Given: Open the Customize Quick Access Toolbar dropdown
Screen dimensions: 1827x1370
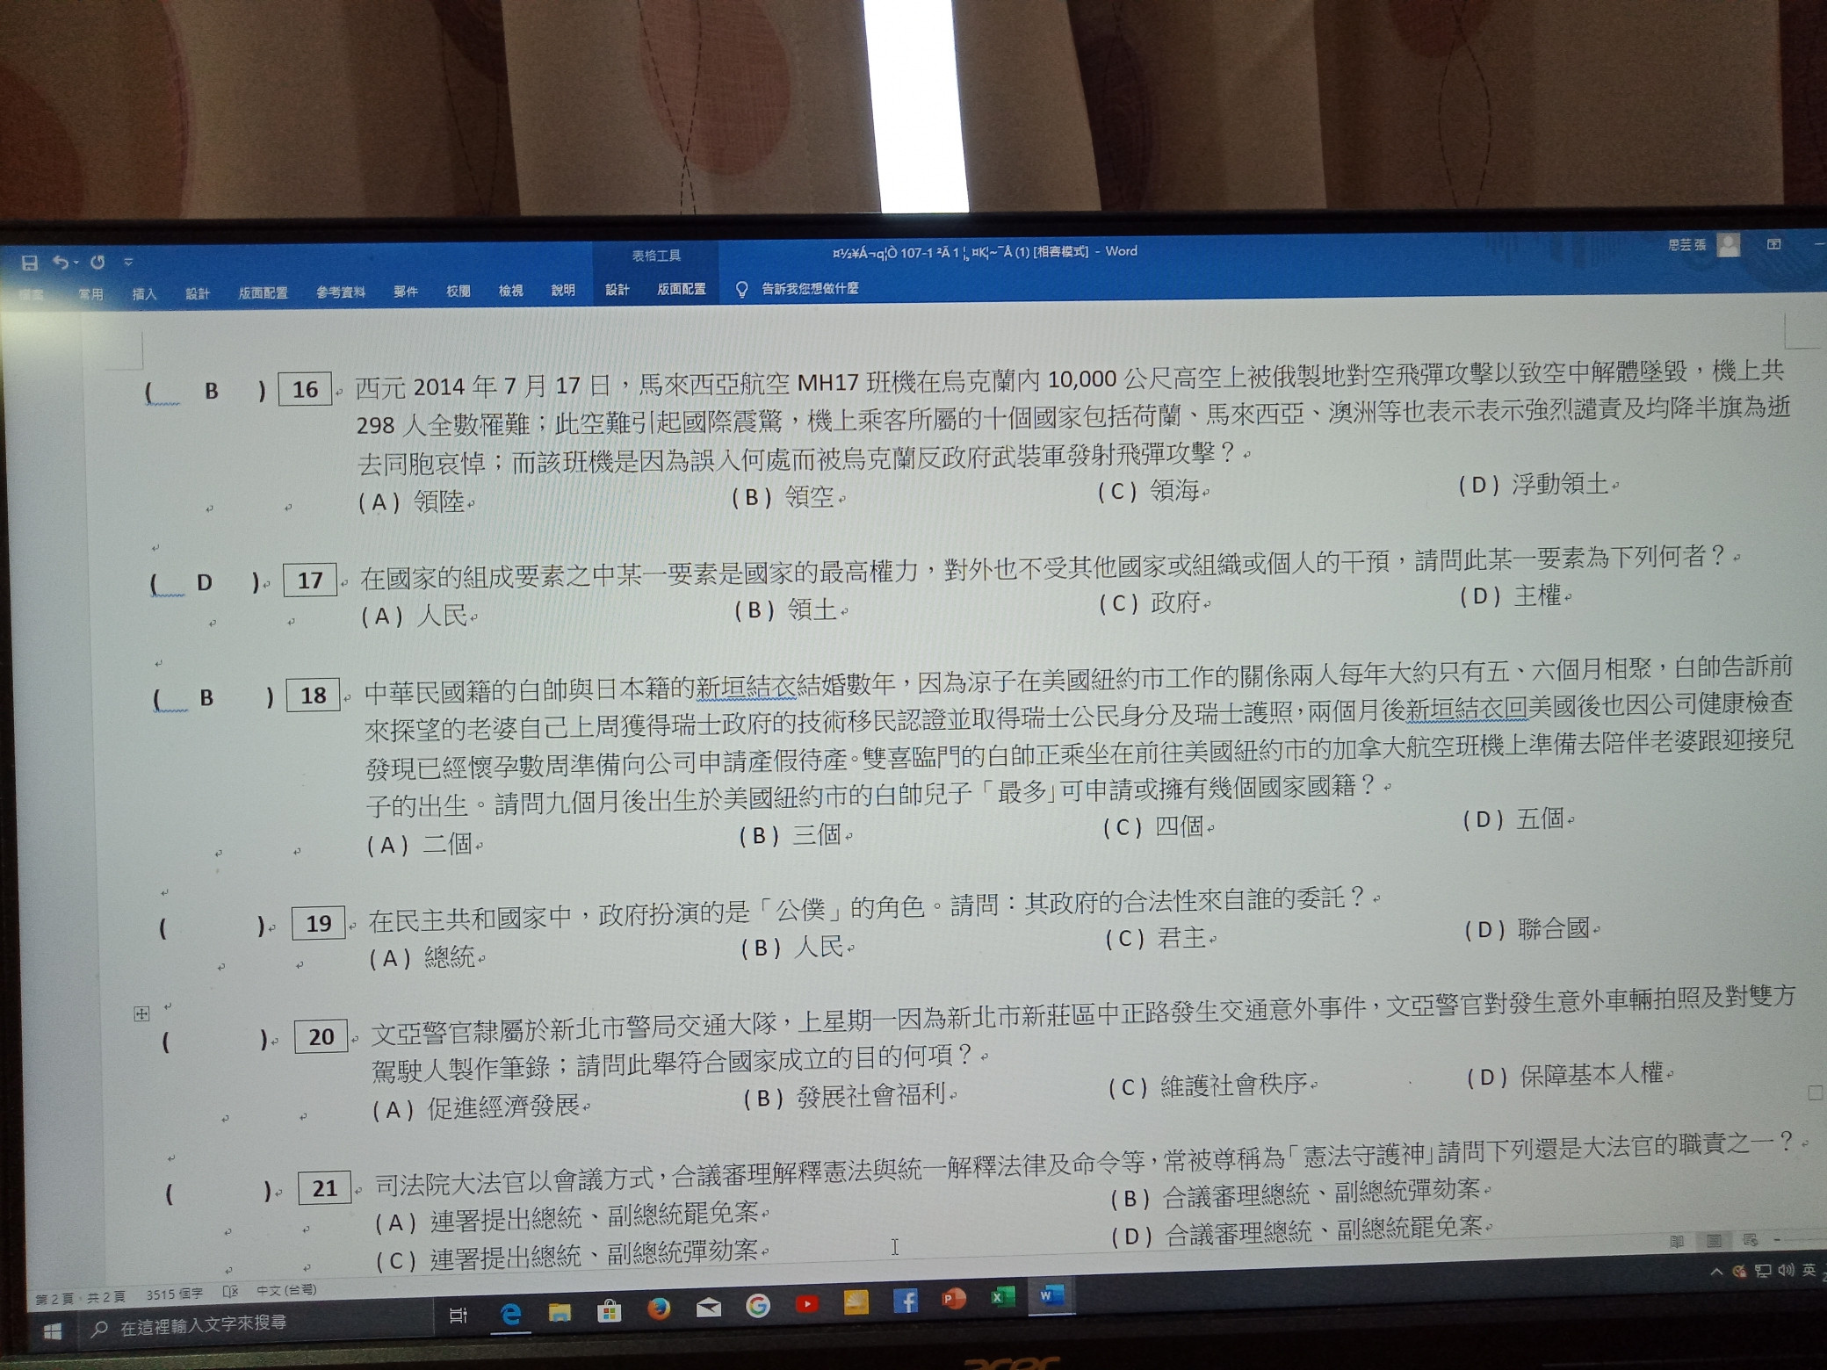Looking at the screenshot, I should (x=128, y=262).
